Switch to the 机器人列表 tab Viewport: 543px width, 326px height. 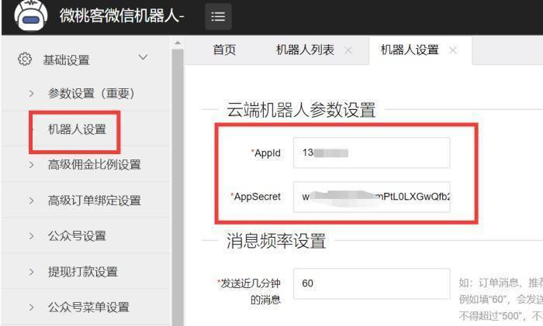coord(305,50)
